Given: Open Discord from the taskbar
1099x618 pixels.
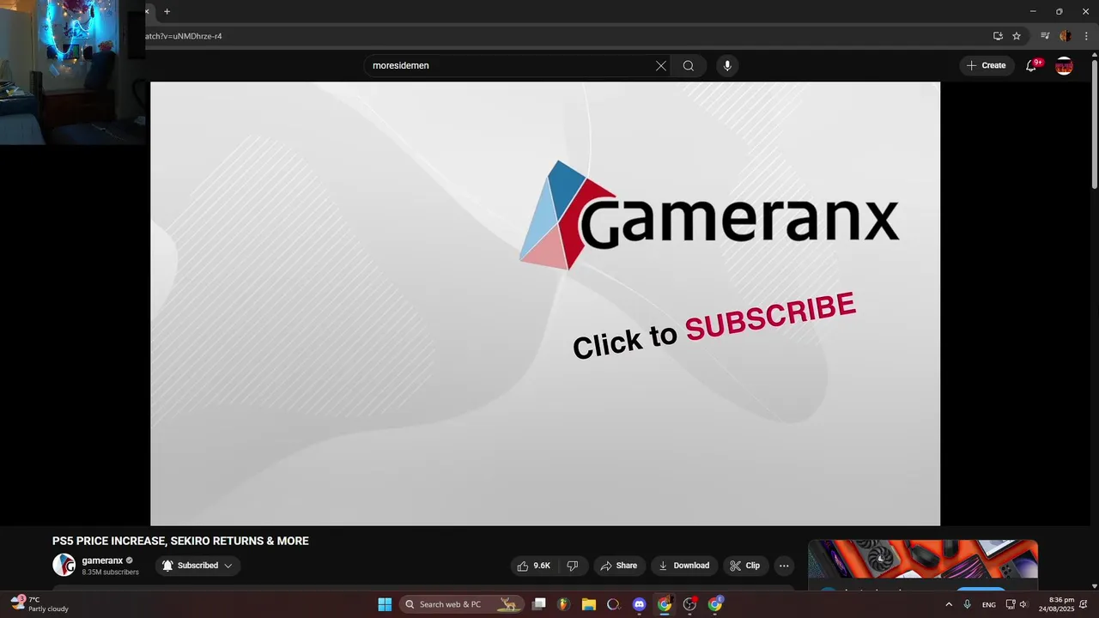Looking at the screenshot, I should (x=639, y=604).
